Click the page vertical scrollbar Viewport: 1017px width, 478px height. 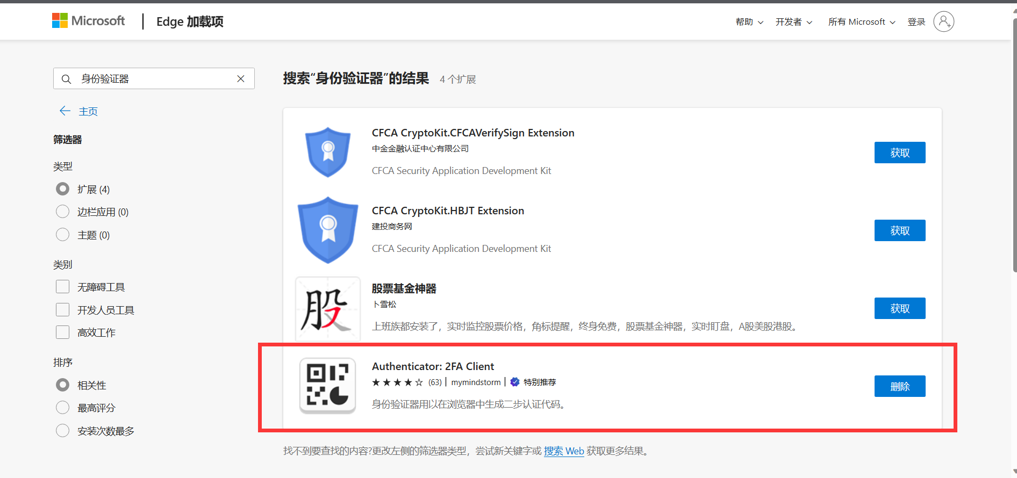click(1014, 145)
